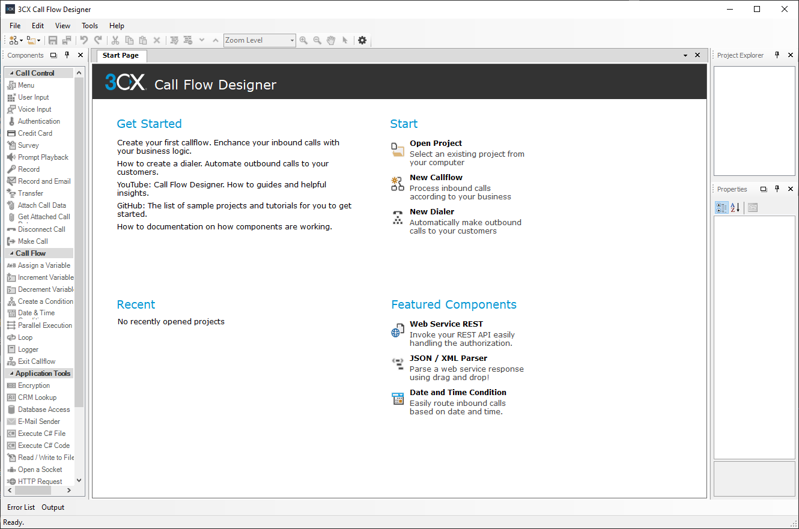Select the Start Page tab

[121, 55]
